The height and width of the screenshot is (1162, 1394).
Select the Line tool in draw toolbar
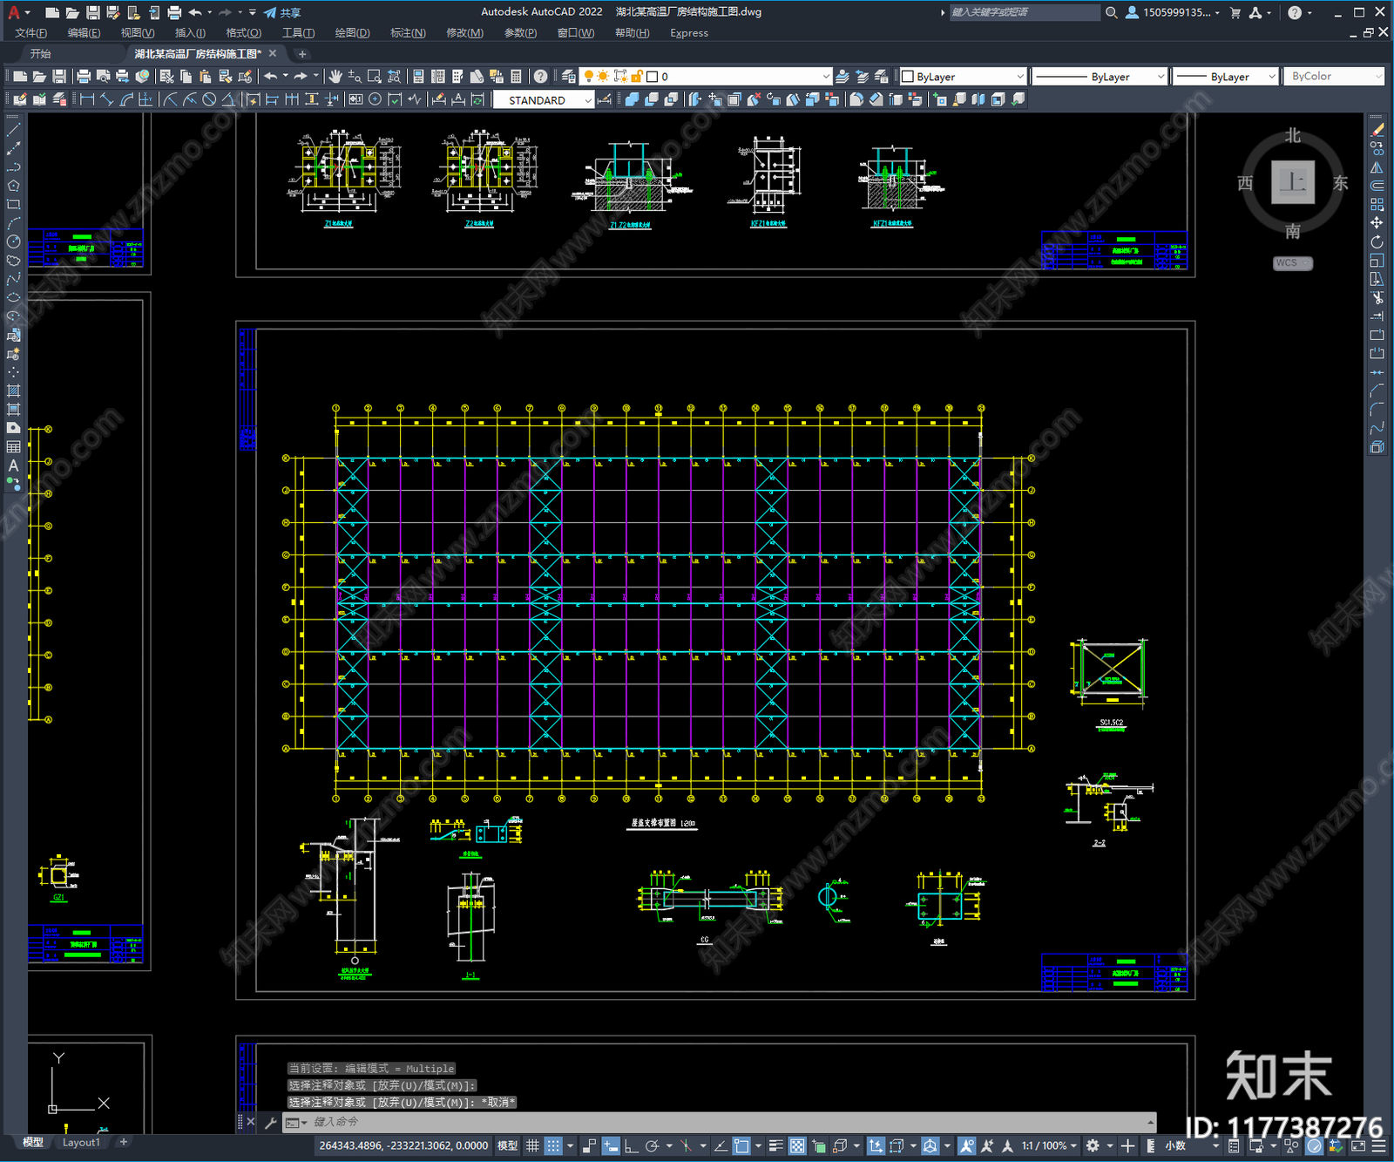(13, 129)
